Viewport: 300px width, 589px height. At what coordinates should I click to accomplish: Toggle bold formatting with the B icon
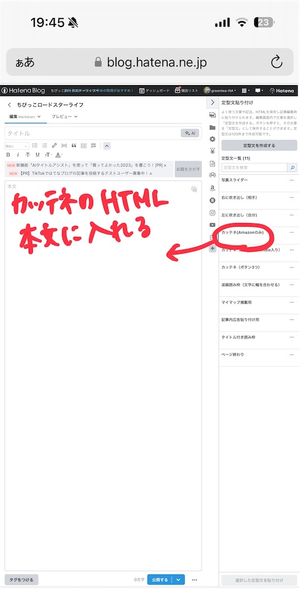click(x=8, y=155)
